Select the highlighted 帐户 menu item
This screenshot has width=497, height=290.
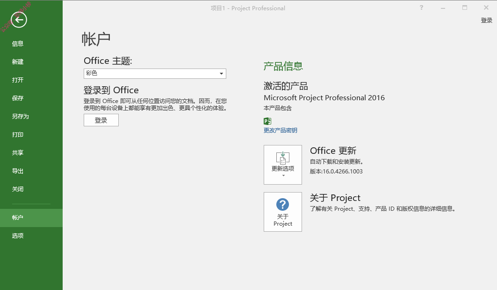[31, 218]
